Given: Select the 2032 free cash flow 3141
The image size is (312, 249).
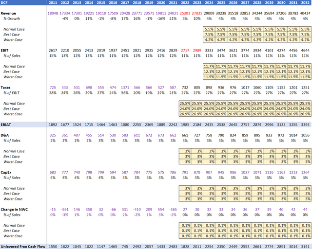Looking at the screenshot, I should (305, 247).
